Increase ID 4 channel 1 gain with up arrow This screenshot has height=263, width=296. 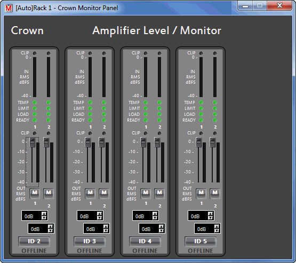coord(155,214)
